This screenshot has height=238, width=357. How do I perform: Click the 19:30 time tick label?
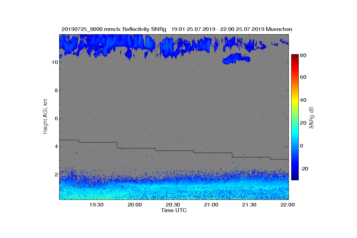[x=96, y=205]
